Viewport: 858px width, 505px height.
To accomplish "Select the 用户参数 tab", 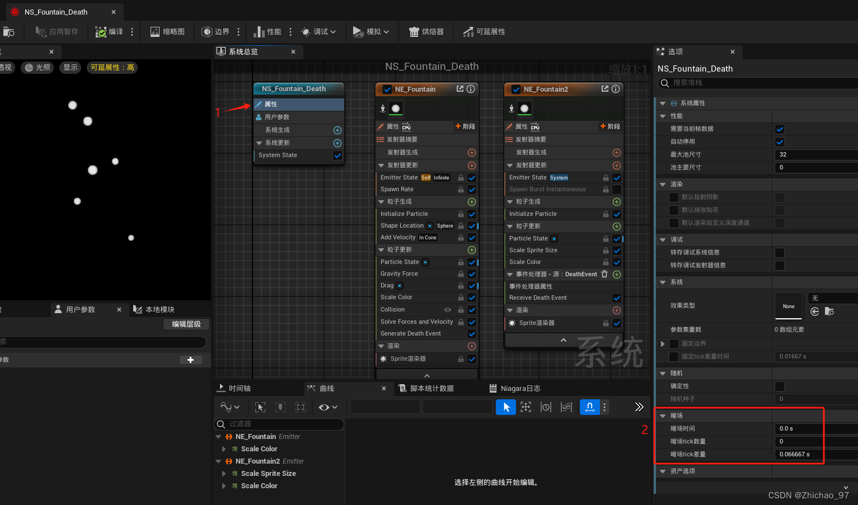I will coord(80,309).
